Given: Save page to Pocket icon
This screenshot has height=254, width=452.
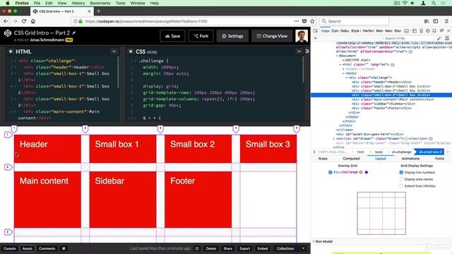Looking at the screenshot, I should tap(304, 21).
